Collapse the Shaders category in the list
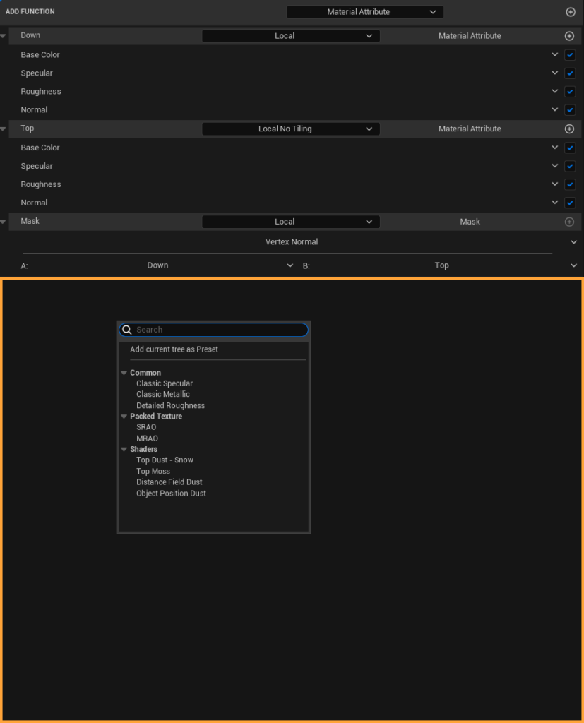The image size is (584, 723). 124,449
